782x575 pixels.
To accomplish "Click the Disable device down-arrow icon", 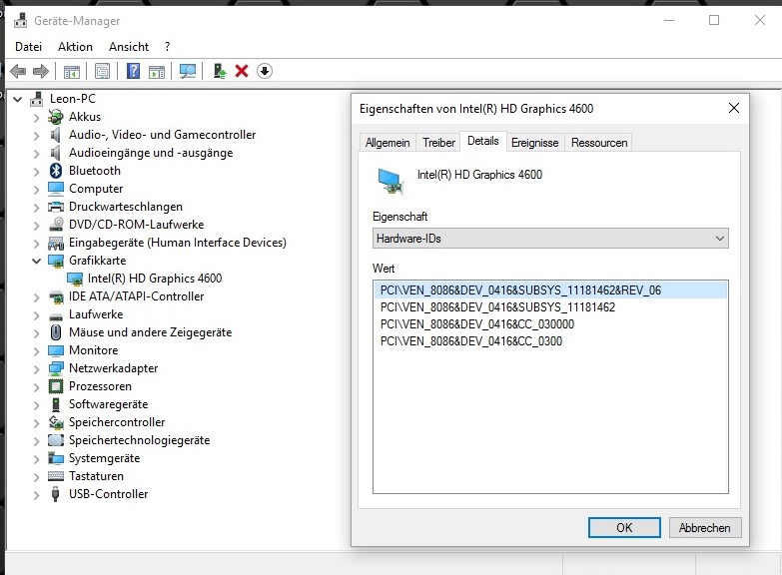I will coord(265,71).
